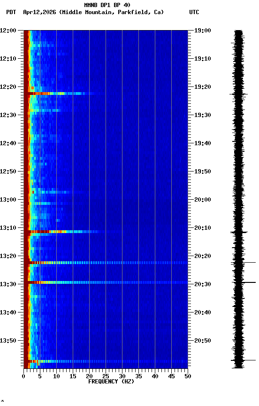
Task: Click the '13:20' PDT time label
Action: [x=8, y=257]
